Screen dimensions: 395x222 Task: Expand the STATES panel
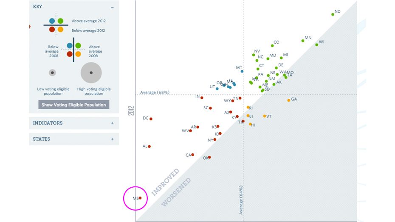pyautogui.click(x=113, y=139)
